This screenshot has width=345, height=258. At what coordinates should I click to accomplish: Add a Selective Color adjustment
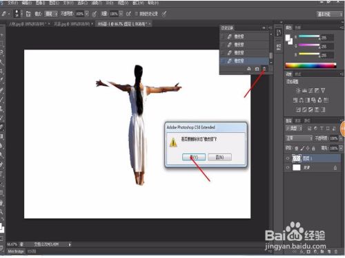(x=317, y=109)
